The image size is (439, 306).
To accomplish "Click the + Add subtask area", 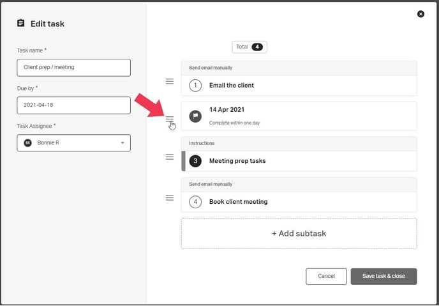I will (x=299, y=234).
